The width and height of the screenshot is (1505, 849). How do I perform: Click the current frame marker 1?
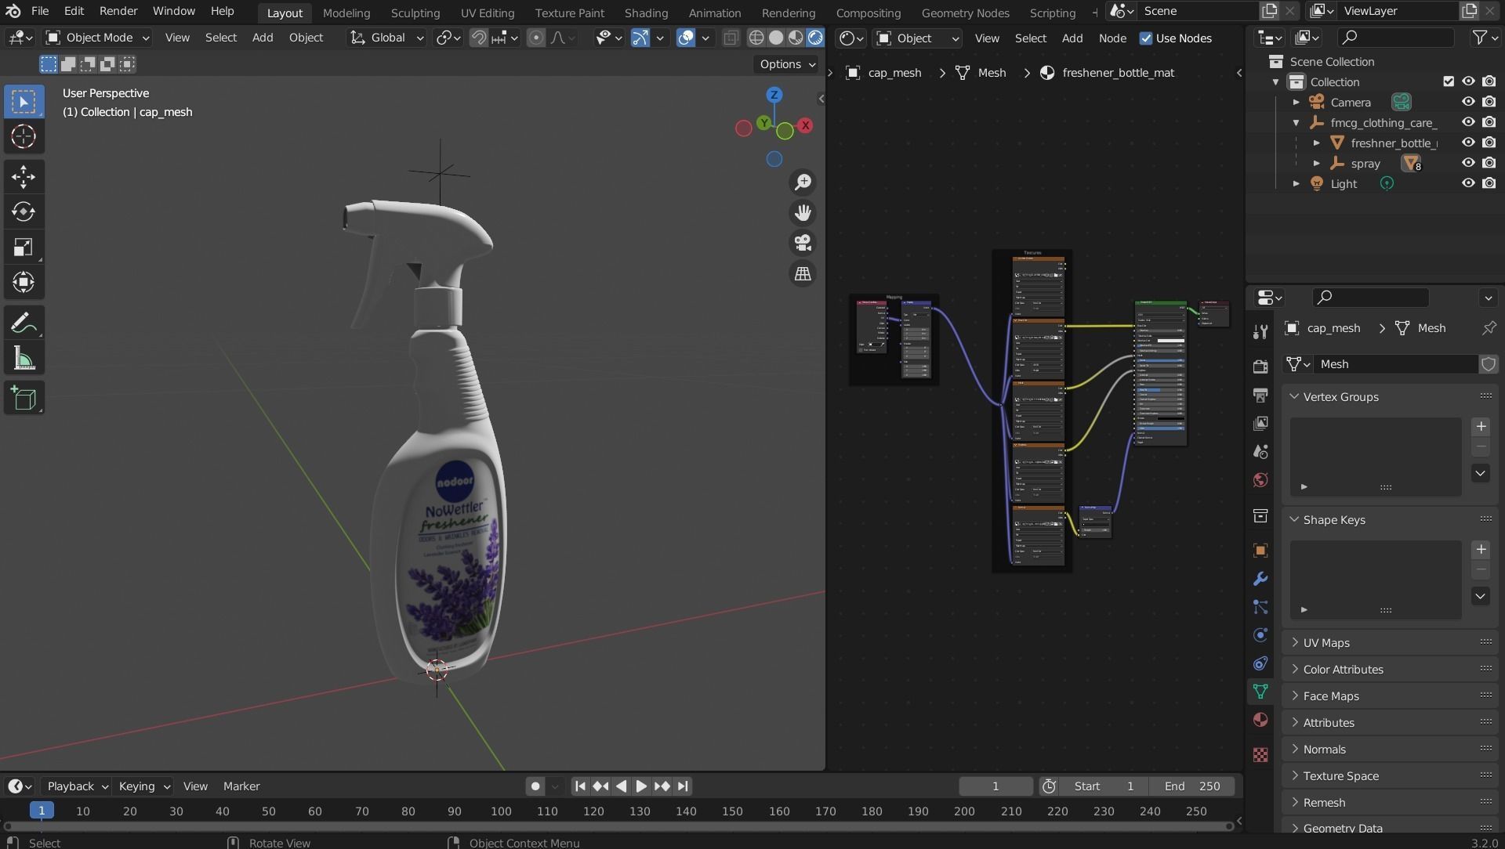coord(42,811)
